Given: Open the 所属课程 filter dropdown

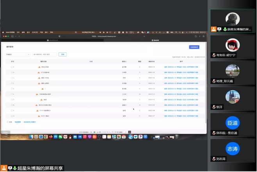Looking at the screenshot, I should [18, 54].
